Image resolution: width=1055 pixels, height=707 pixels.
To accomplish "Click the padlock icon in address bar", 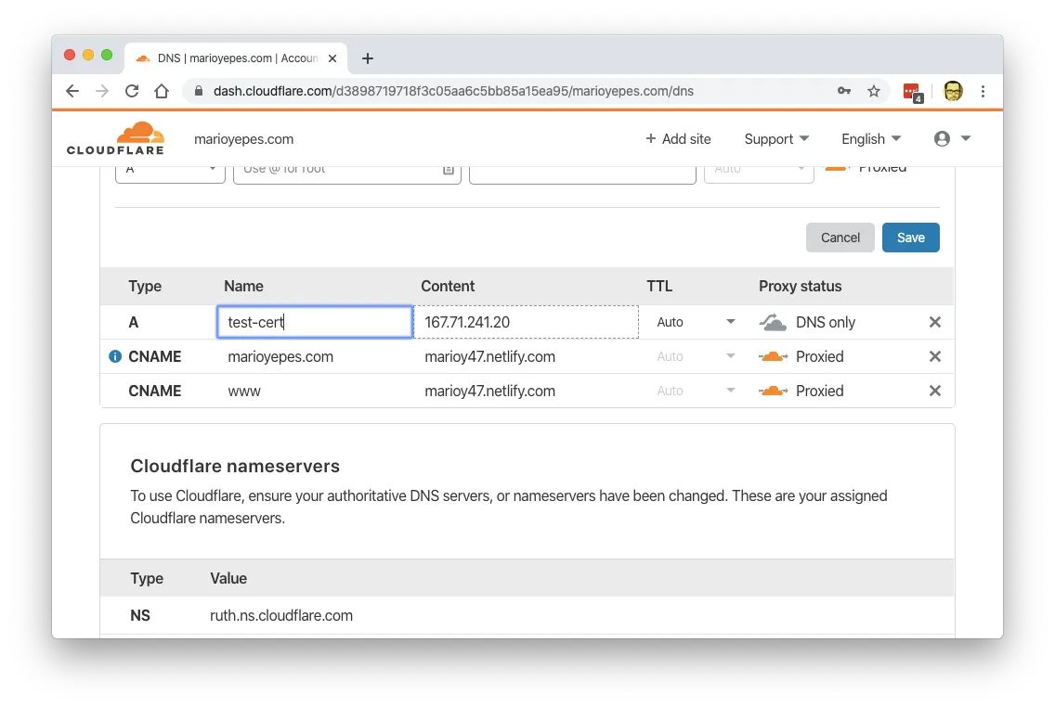I will 199,91.
